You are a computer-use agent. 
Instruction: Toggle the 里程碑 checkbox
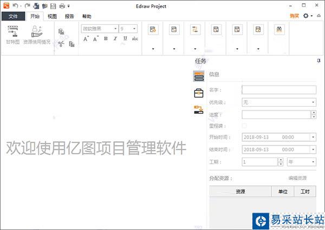click(244, 126)
